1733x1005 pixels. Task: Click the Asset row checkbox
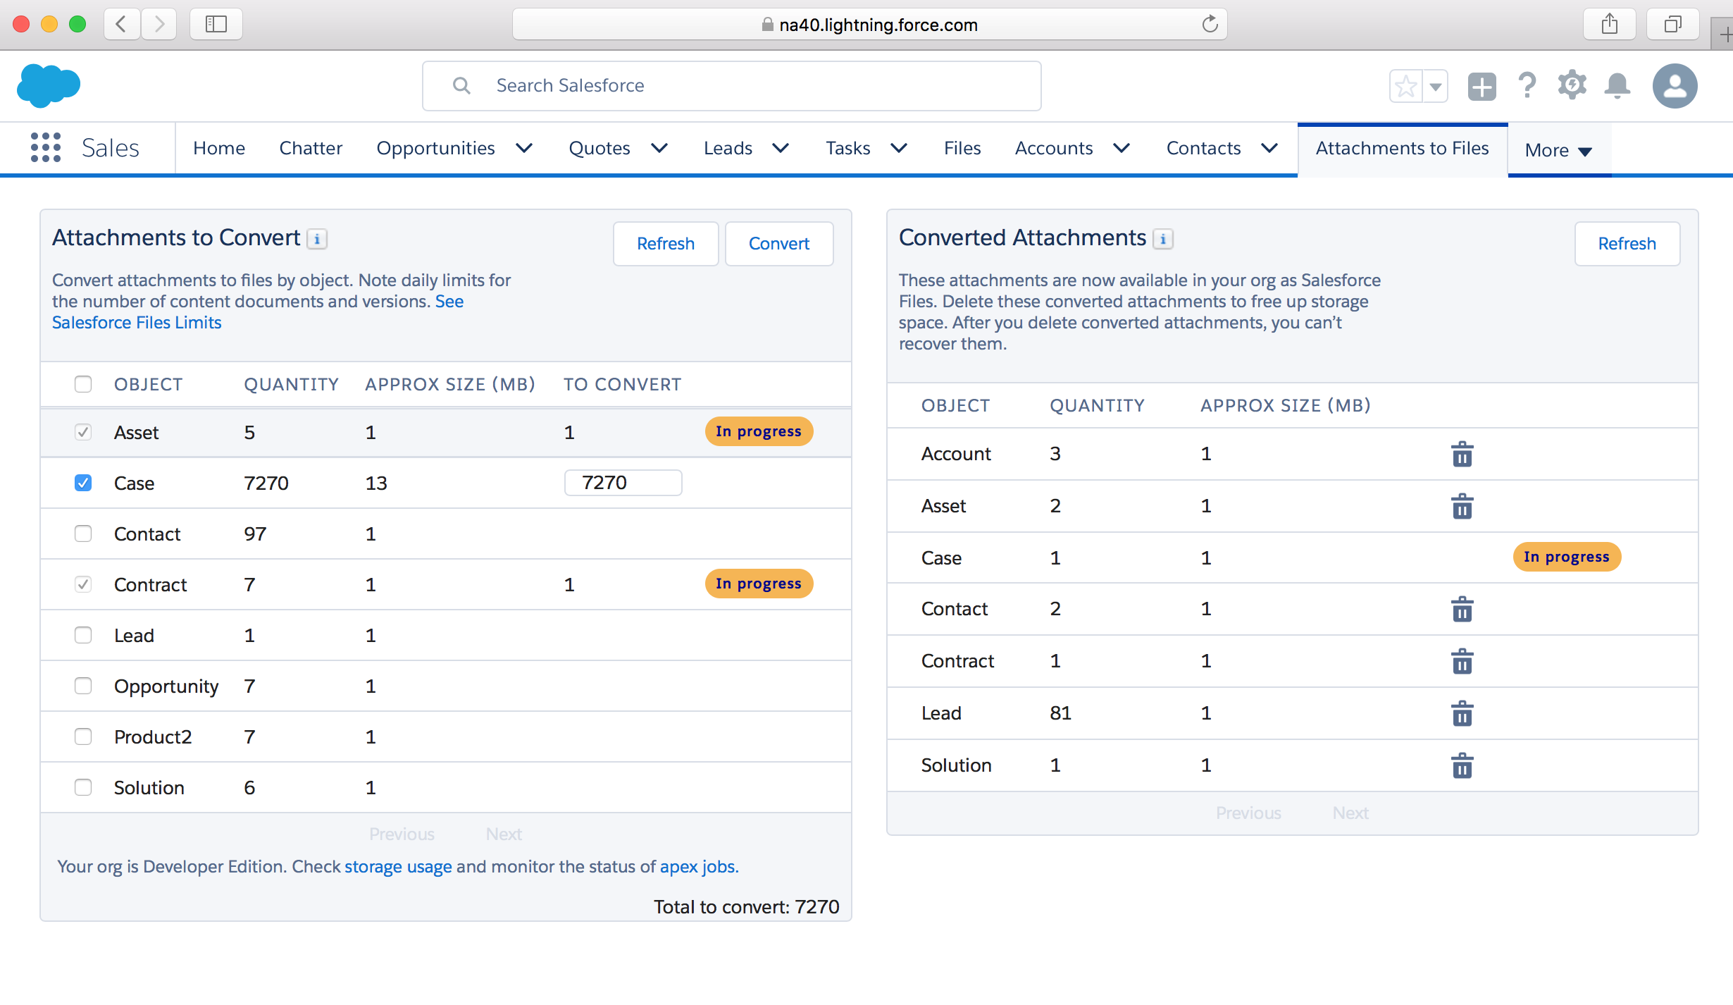(x=83, y=432)
